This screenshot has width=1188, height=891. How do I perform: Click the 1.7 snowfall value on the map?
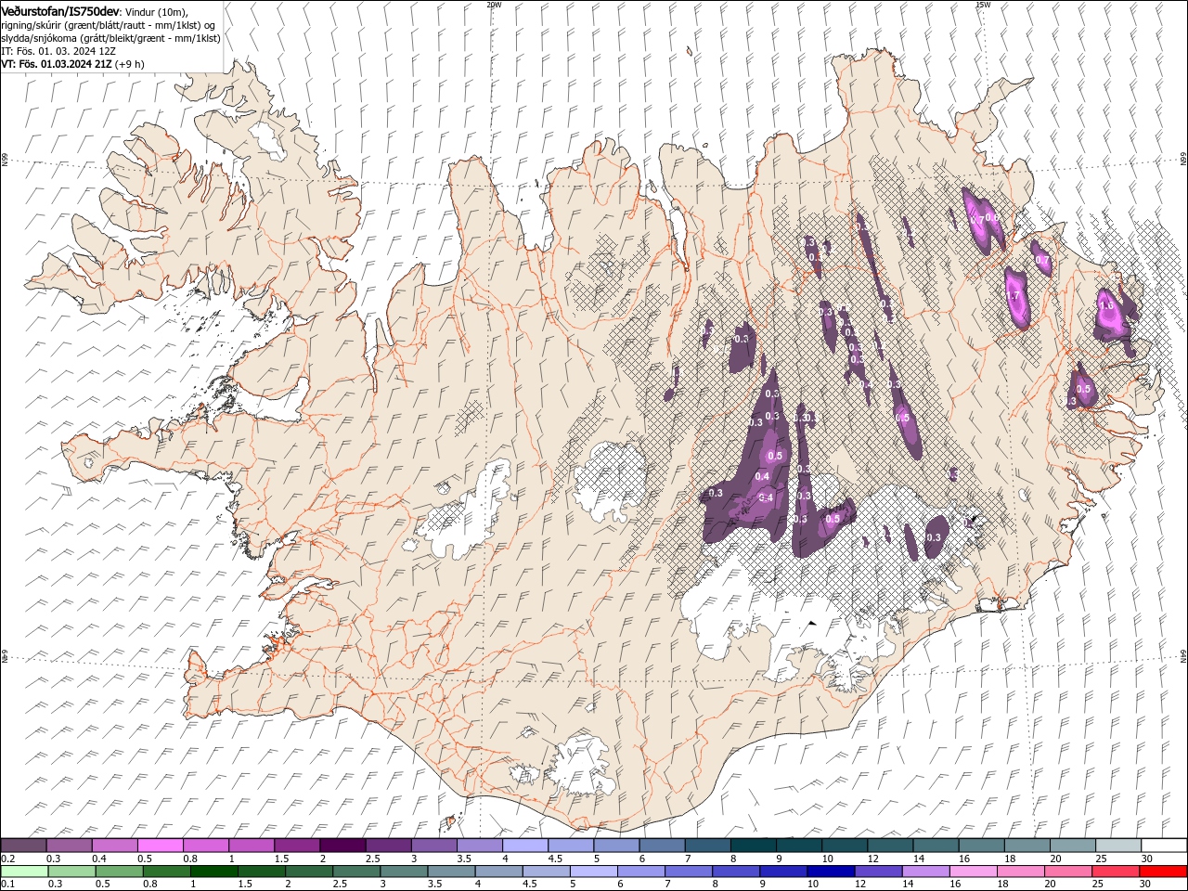[1013, 296]
